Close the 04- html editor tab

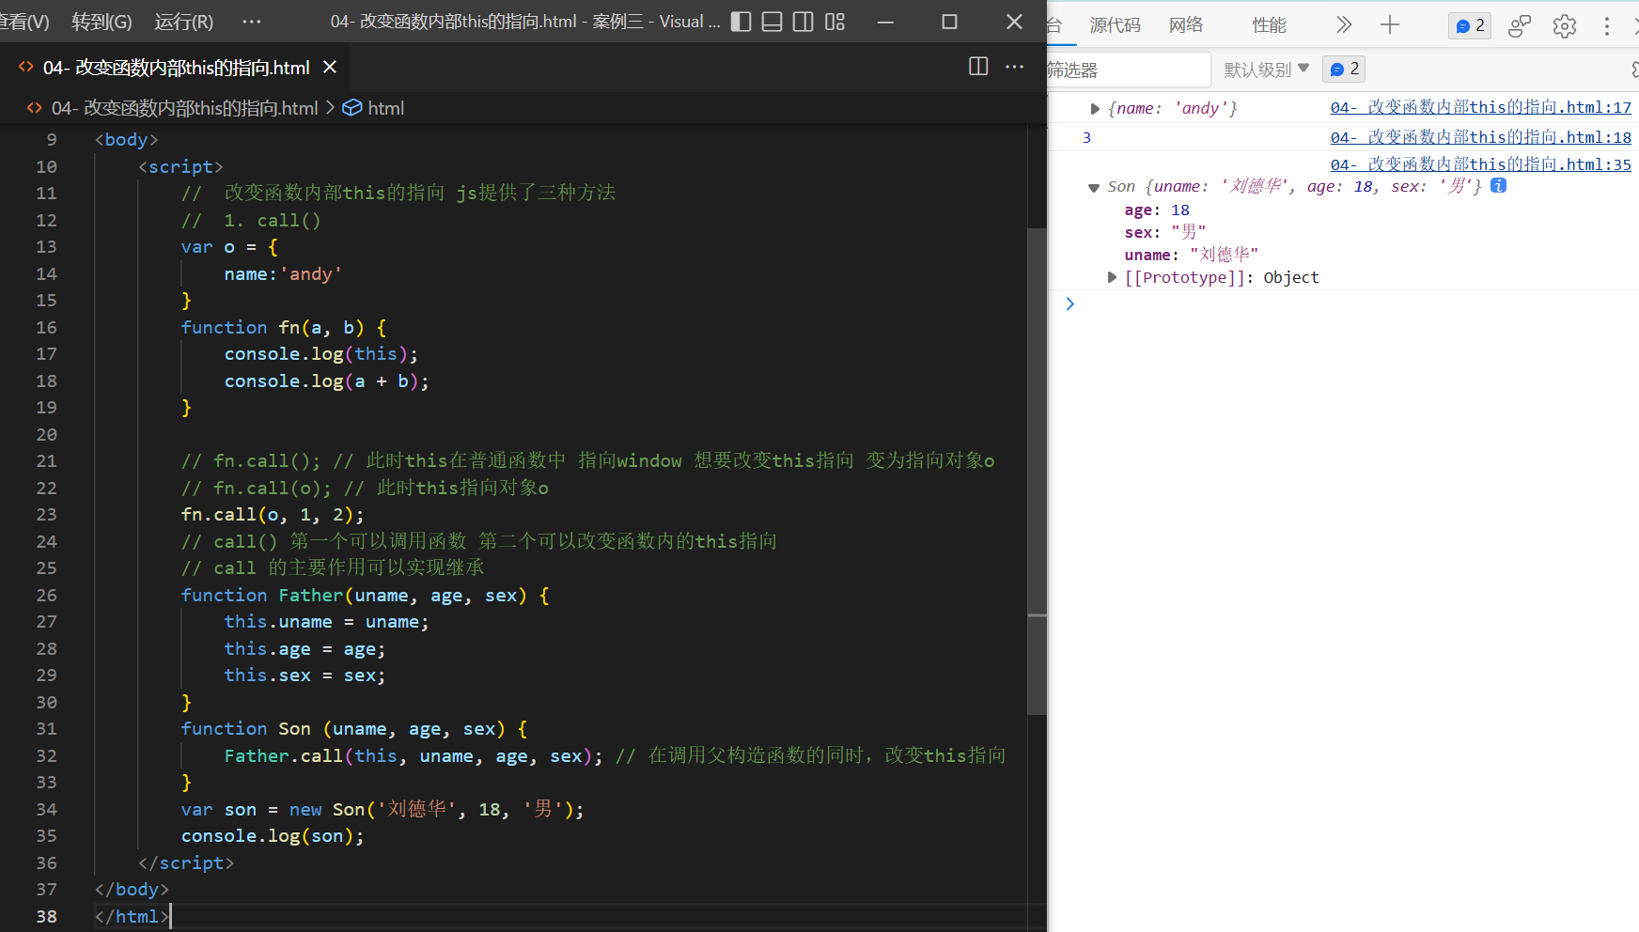pos(330,67)
